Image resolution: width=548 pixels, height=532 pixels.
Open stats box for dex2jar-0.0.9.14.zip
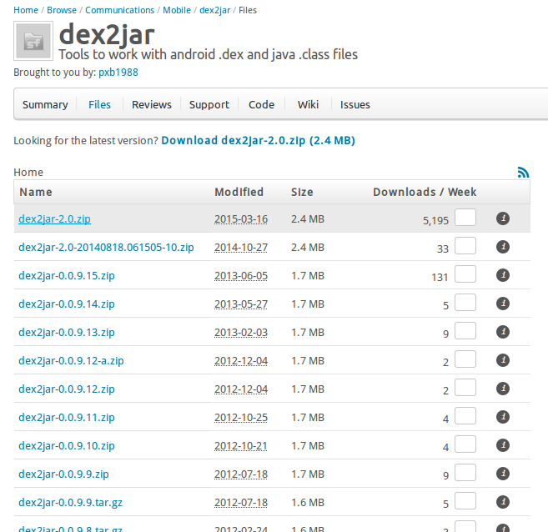coord(465,302)
